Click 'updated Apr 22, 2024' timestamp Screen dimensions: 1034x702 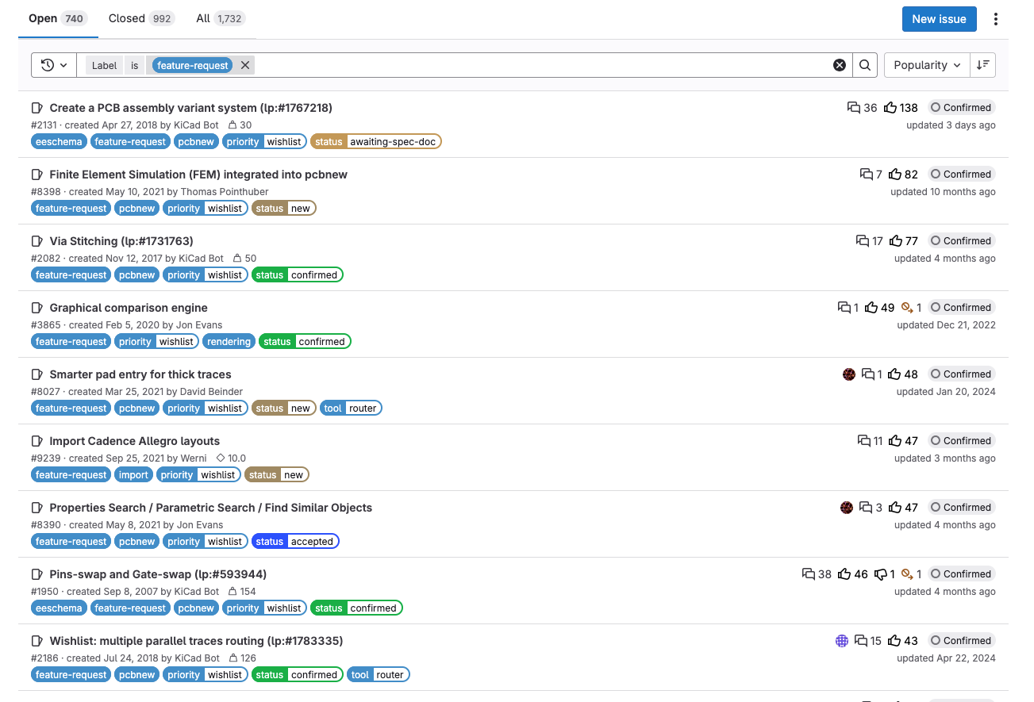click(946, 658)
